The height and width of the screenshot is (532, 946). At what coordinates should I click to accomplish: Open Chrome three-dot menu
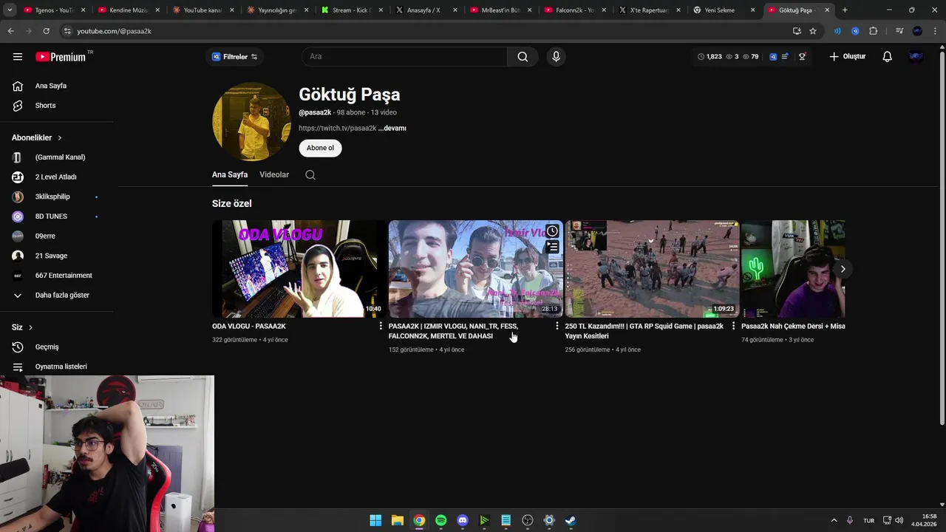point(935,31)
